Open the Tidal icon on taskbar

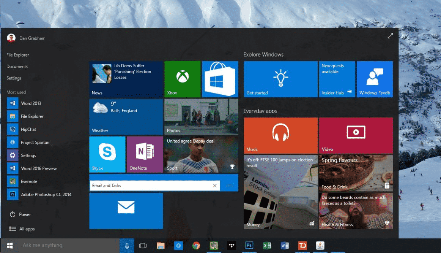(232, 246)
